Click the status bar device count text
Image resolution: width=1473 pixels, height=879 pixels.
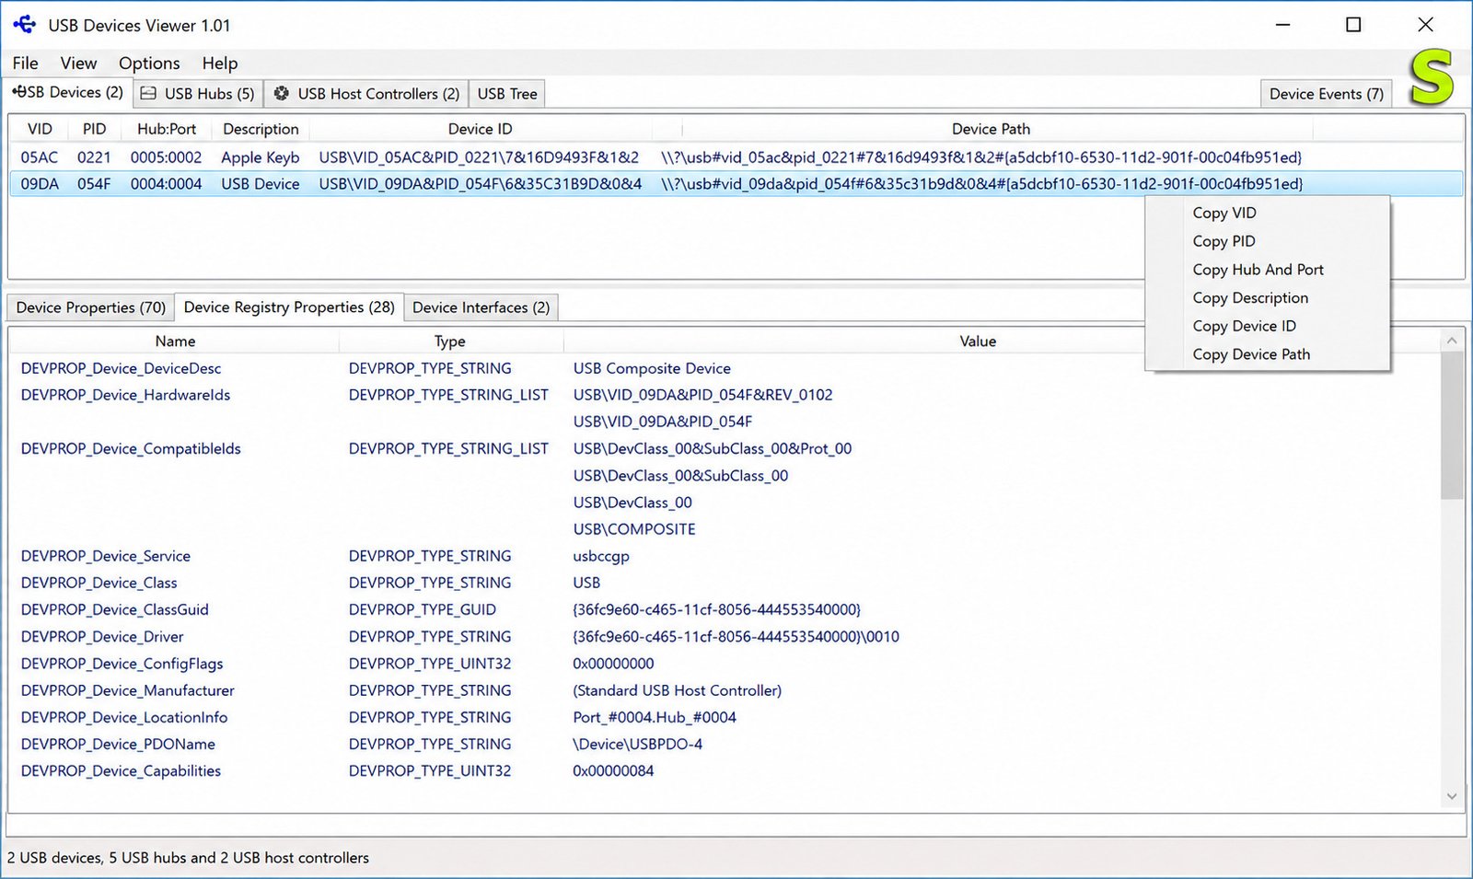click(188, 858)
